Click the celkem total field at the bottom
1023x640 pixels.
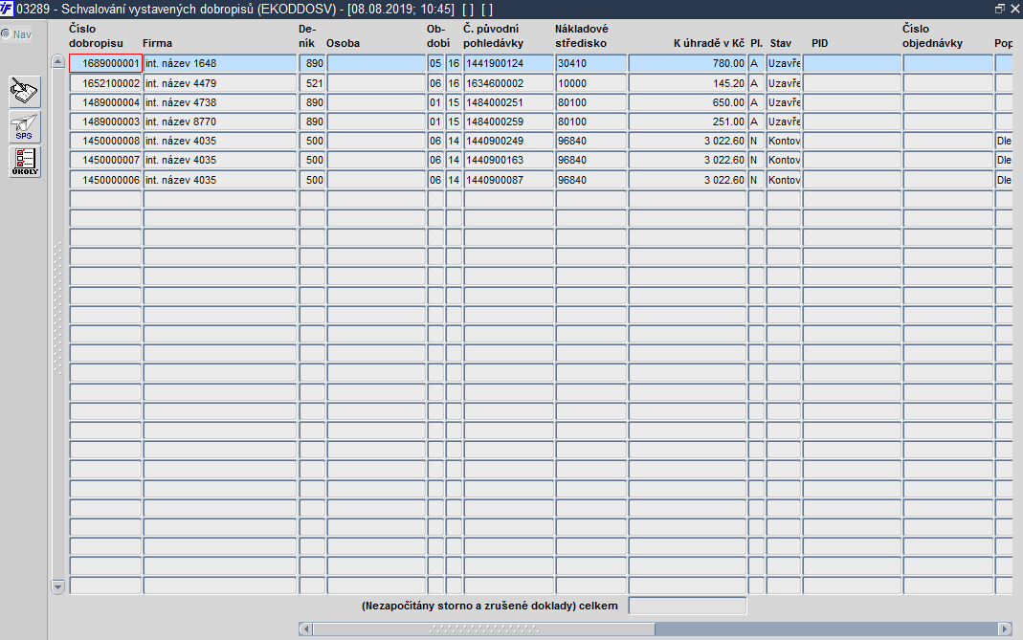[688, 606]
